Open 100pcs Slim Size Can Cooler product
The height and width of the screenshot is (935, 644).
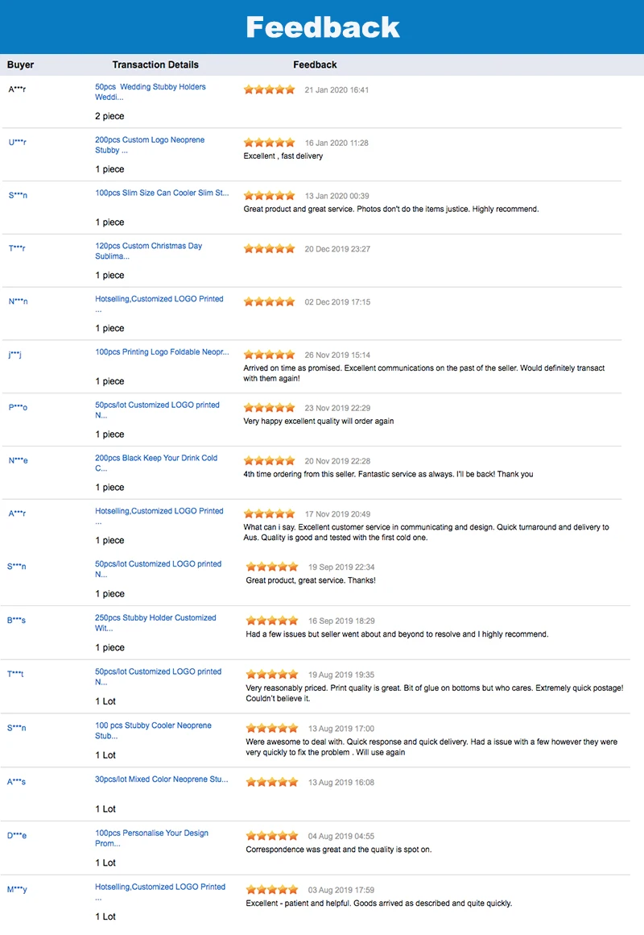pos(161,193)
